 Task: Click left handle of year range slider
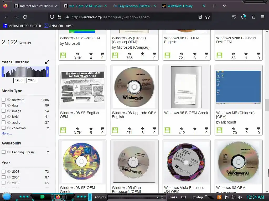pyautogui.click(x=3, y=72)
